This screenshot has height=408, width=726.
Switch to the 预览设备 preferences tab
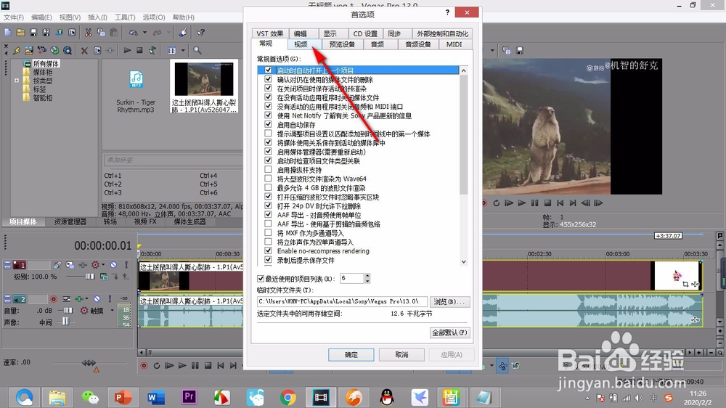[342, 44]
